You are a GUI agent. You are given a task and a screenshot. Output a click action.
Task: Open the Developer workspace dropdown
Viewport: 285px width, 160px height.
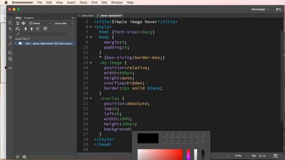point(260,9)
